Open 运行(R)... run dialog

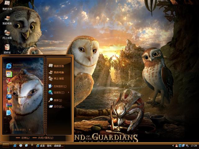pos(56,106)
